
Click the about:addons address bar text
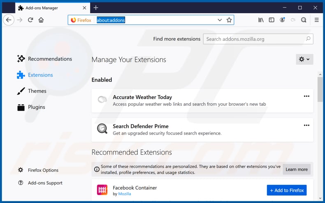pyautogui.click(x=111, y=20)
